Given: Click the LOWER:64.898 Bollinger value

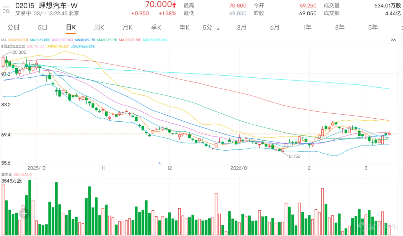Looking at the screenshot, I should 83,46.
